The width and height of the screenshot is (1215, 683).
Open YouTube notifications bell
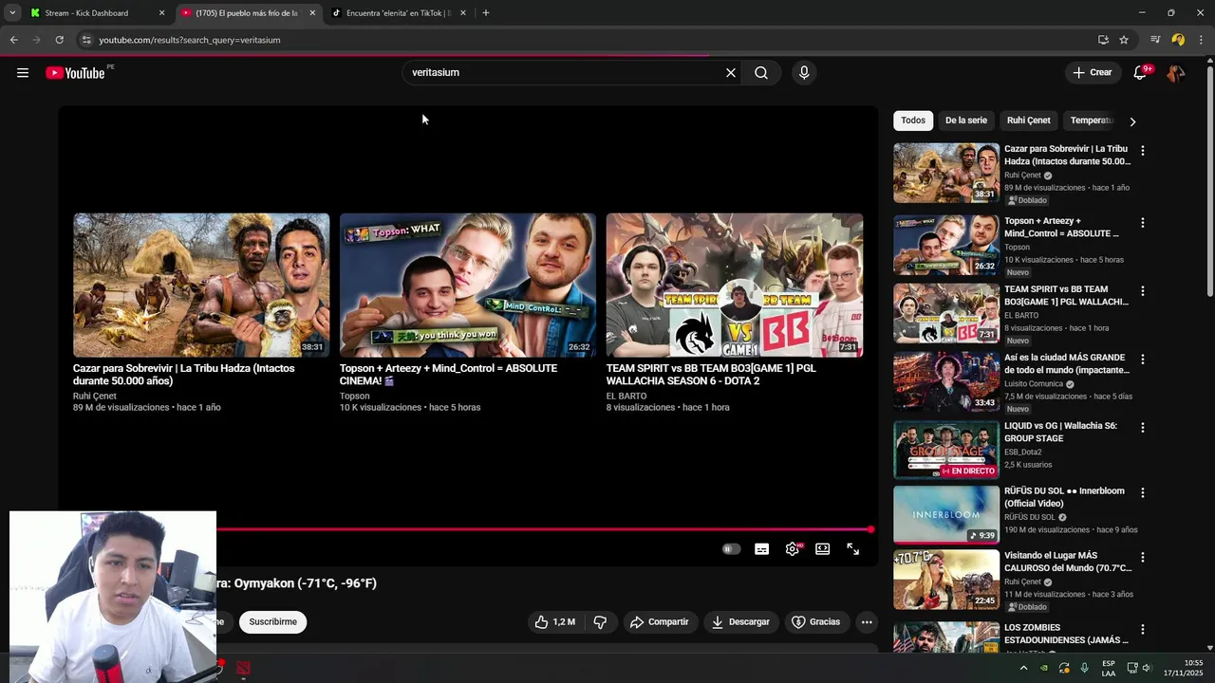1141,73
